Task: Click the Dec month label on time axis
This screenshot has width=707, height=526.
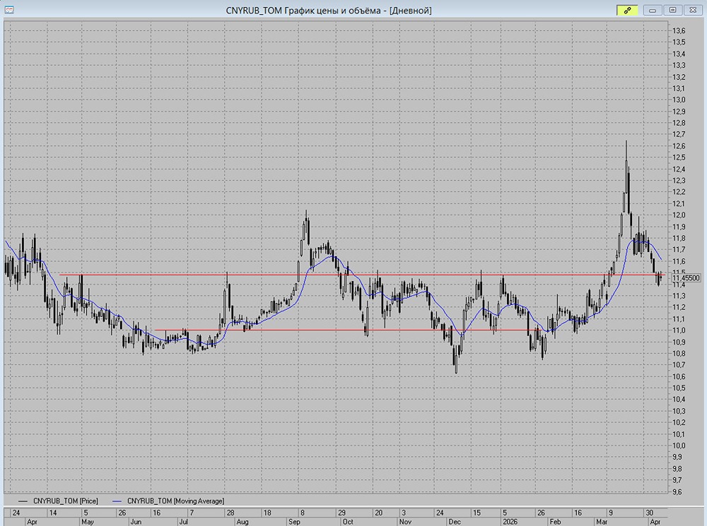Action: point(452,522)
